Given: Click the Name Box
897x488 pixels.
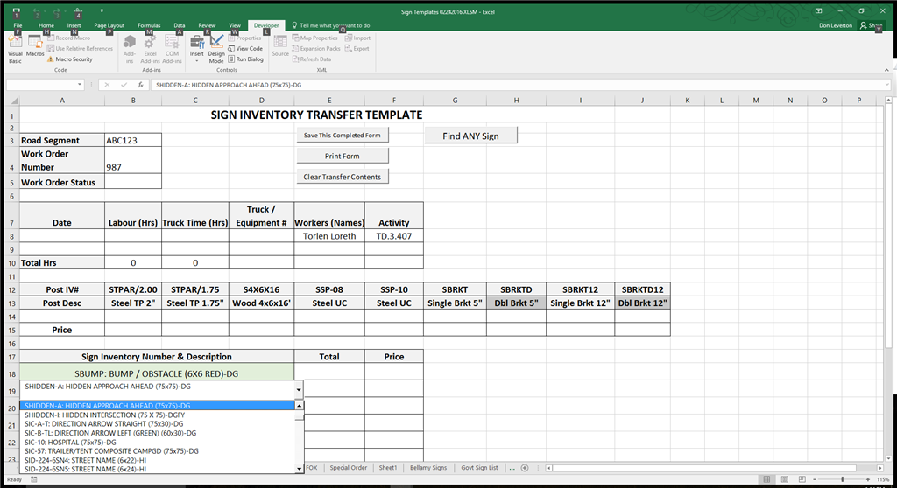Looking at the screenshot, I should pyautogui.click(x=40, y=85).
